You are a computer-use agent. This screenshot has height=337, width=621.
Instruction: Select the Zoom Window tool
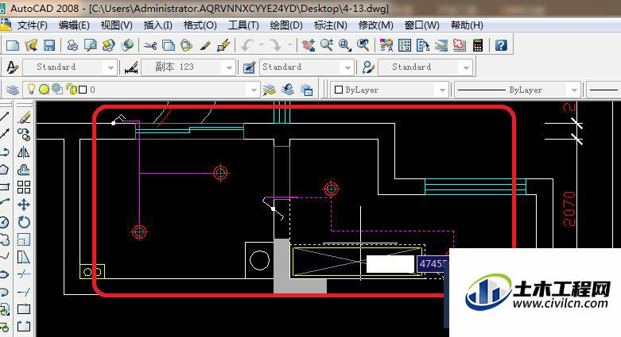344,45
